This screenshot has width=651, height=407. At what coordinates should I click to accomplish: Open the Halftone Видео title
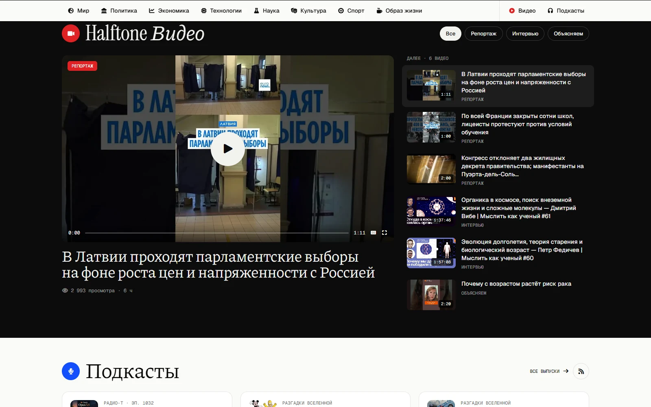(145, 33)
